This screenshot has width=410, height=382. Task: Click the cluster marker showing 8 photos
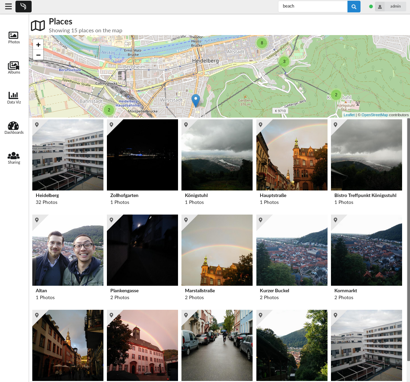point(262,43)
